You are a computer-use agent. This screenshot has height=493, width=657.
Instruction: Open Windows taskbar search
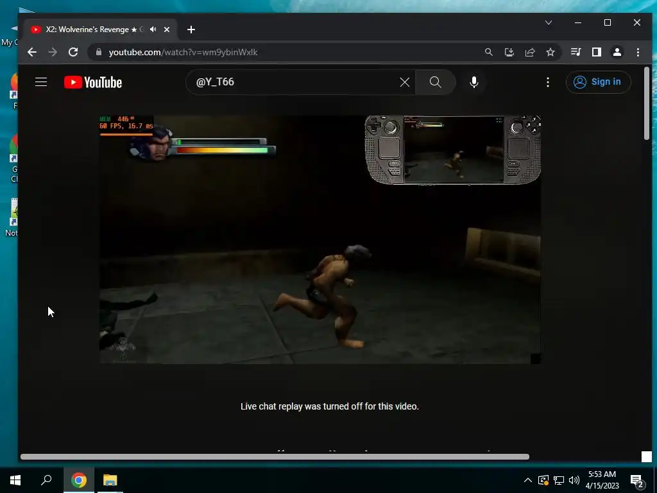[x=46, y=480]
